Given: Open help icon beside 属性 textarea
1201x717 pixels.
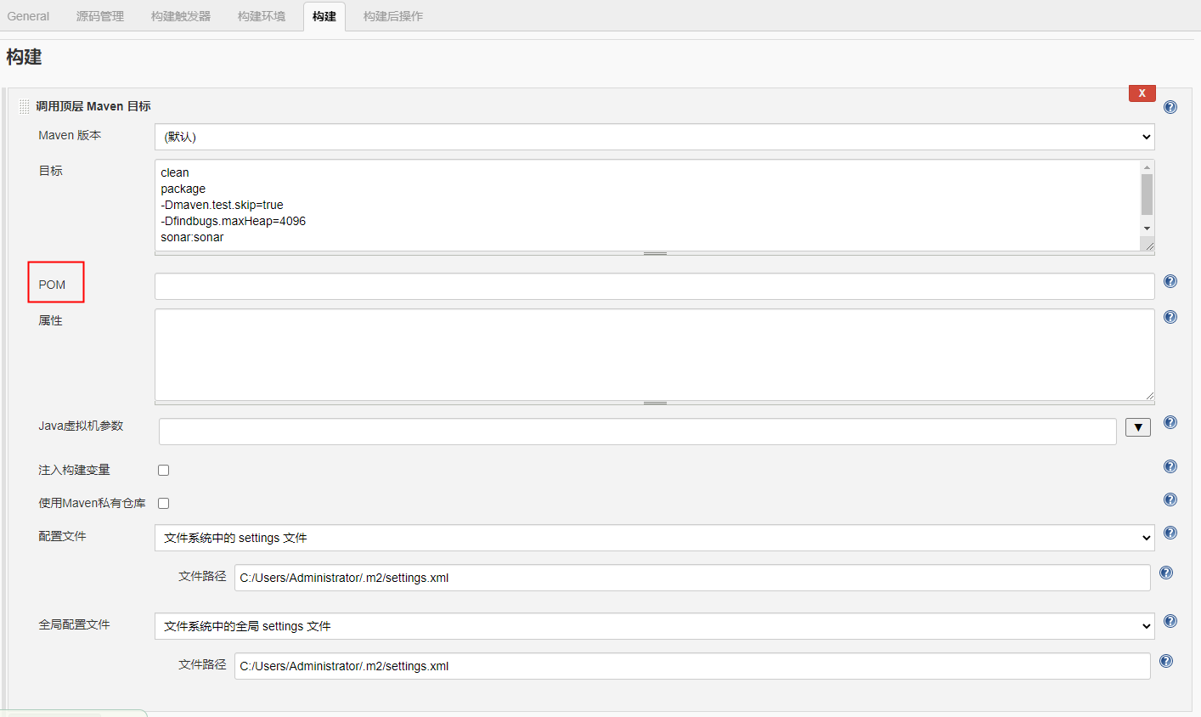Looking at the screenshot, I should [x=1170, y=317].
